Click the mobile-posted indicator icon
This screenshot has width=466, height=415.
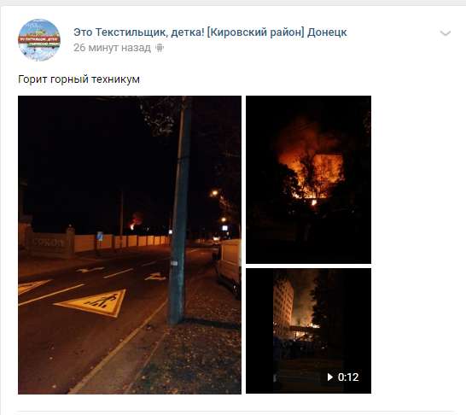160,48
